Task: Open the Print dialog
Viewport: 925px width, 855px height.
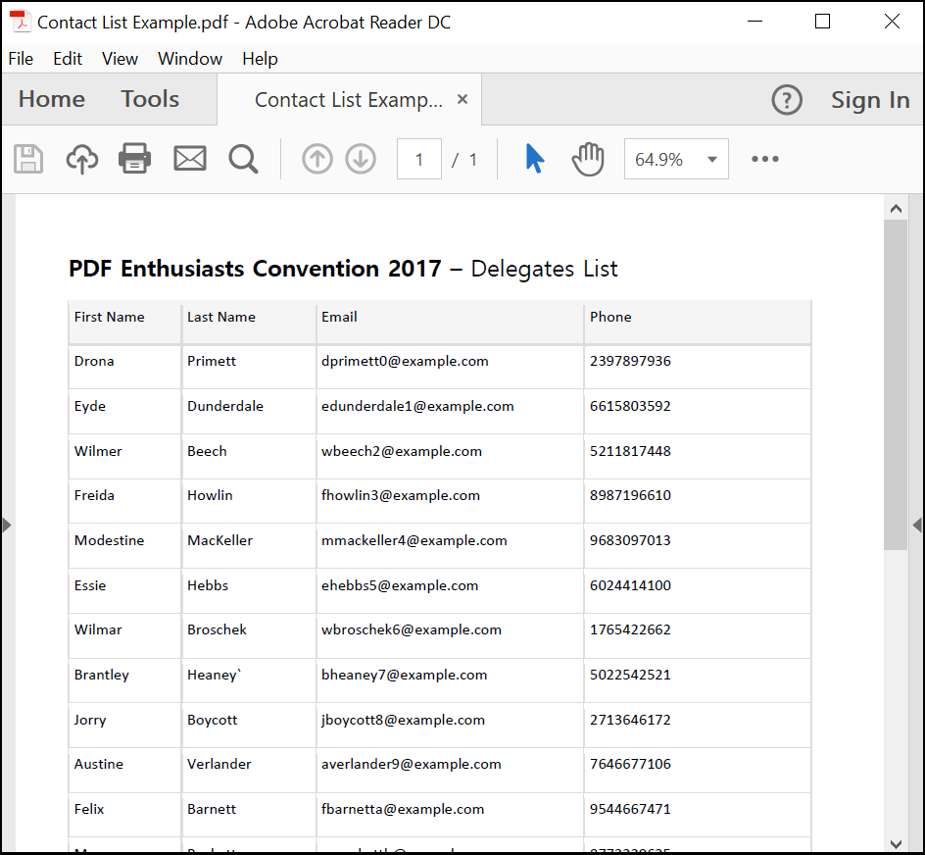Action: pyautogui.click(x=135, y=158)
